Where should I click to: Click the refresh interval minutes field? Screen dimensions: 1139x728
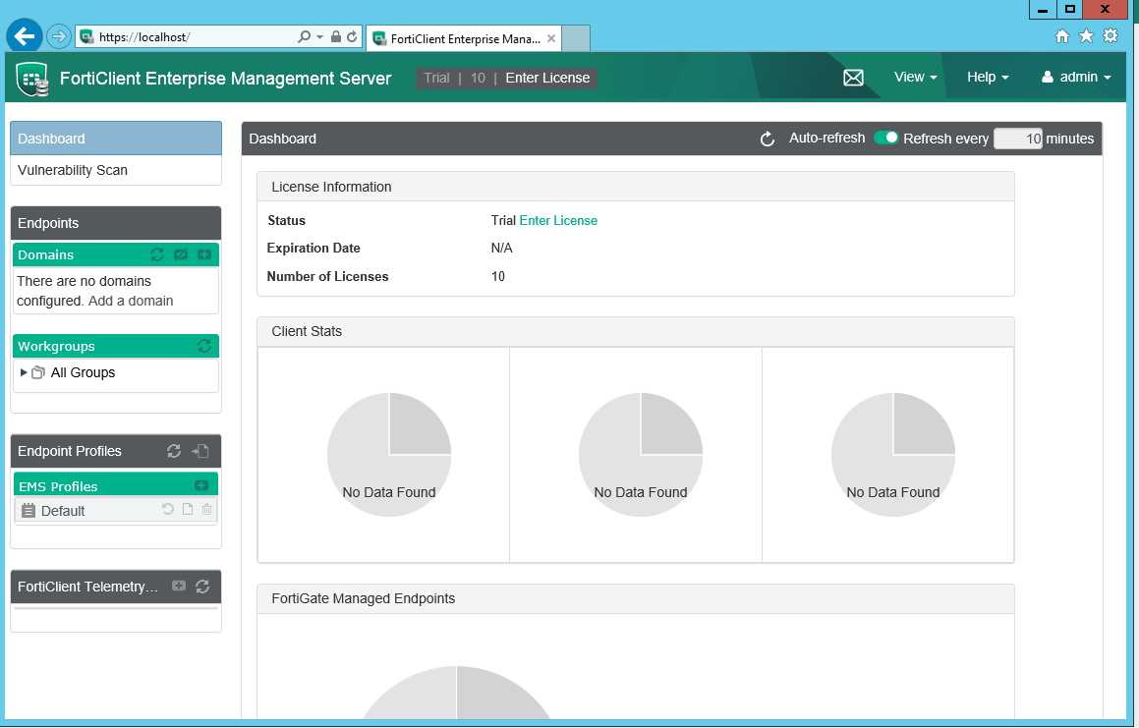point(1018,139)
